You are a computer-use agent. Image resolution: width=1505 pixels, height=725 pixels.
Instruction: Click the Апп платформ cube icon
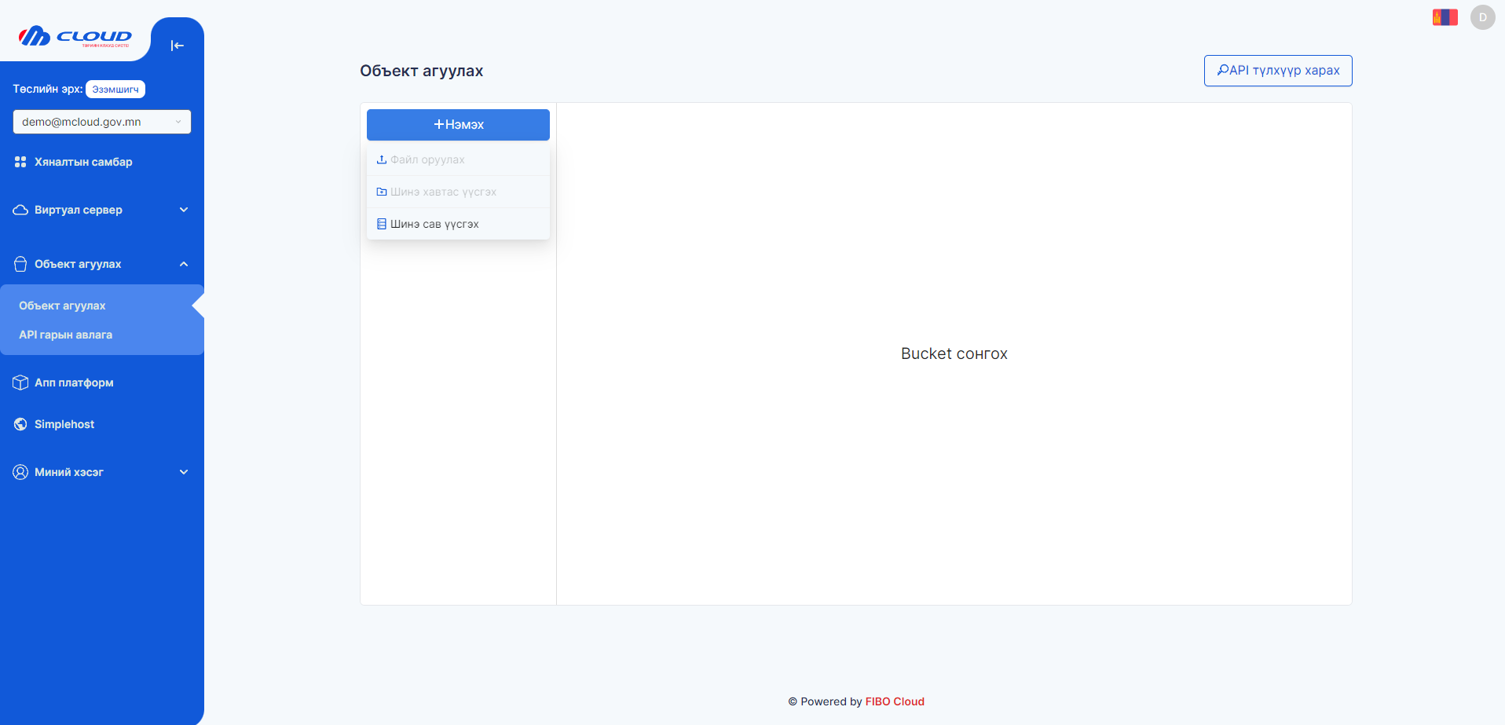20,383
